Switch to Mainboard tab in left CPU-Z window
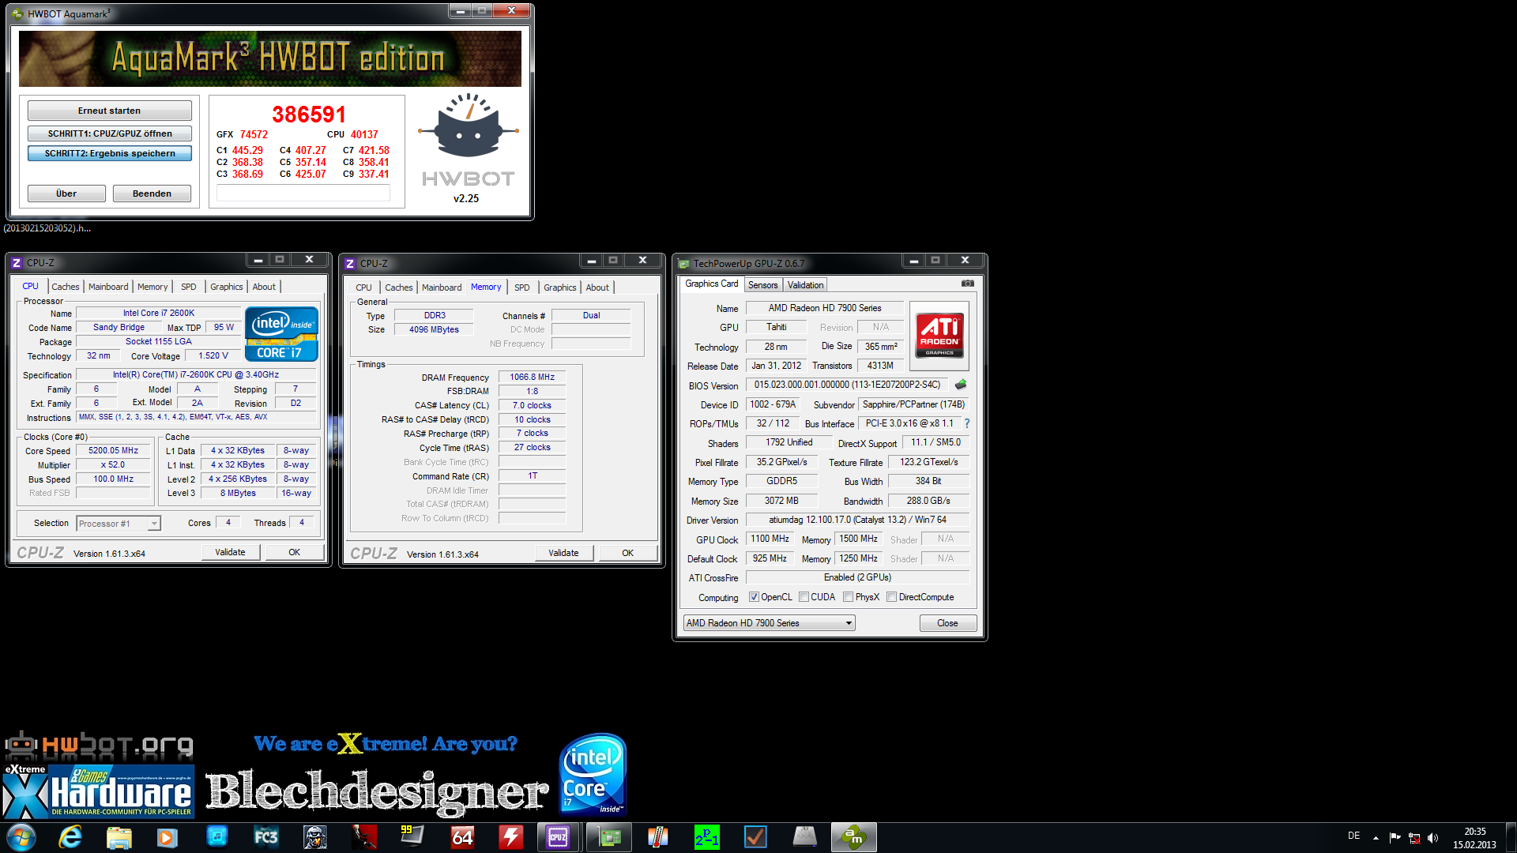The height and width of the screenshot is (853, 1517). pos(108,287)
